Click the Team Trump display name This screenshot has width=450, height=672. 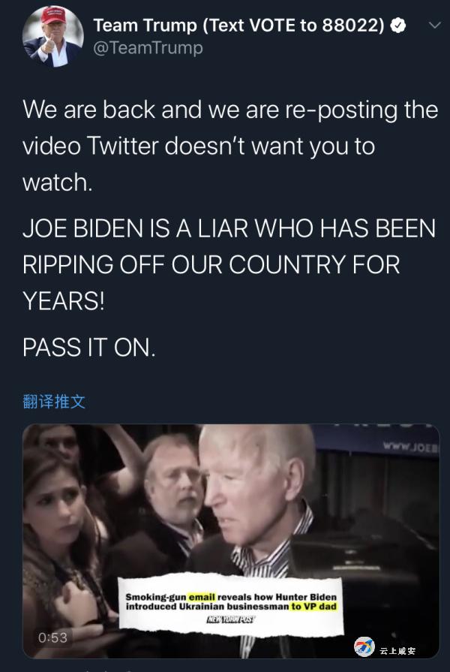pyautogui.click(x=144, y=26)
